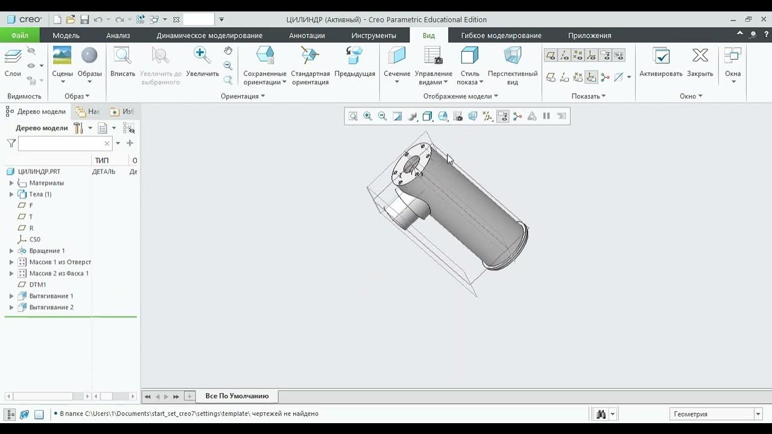Click the Все По Умолчанию tab
This screenshot has height=434, width=772.
237,396
